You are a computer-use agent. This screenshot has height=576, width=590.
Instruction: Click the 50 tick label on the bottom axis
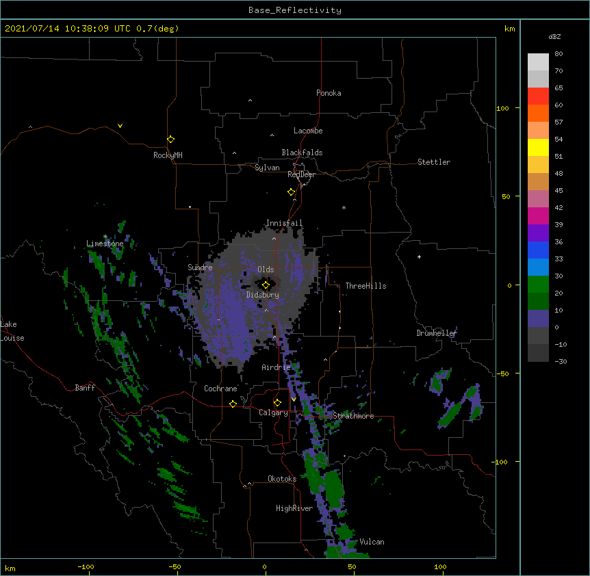[352, 567]
